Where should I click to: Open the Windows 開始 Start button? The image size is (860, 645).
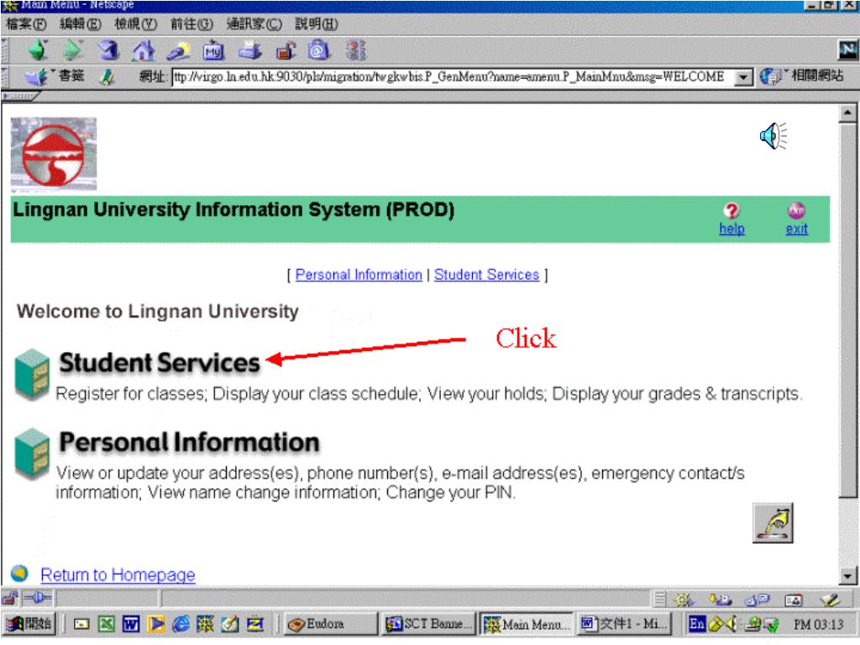(x=29, y=624)
